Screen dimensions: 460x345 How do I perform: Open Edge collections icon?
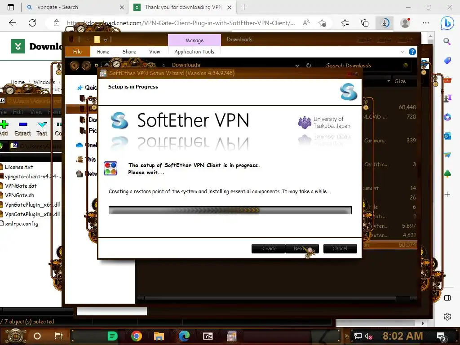365,23
